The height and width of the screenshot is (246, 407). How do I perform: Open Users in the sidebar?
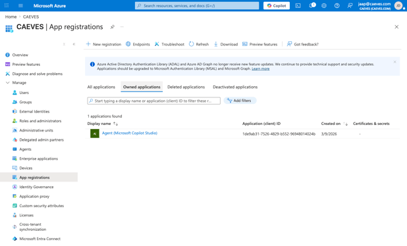point(21,93)
